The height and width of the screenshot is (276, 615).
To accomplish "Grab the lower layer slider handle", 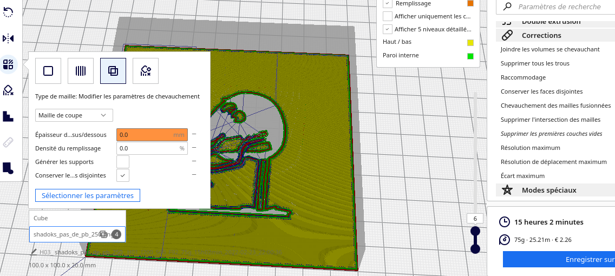I will coord(475,248).
